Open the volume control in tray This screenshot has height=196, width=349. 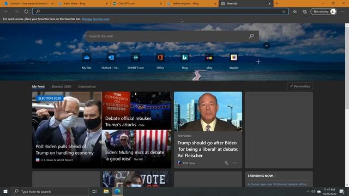[x=314, y=192]
